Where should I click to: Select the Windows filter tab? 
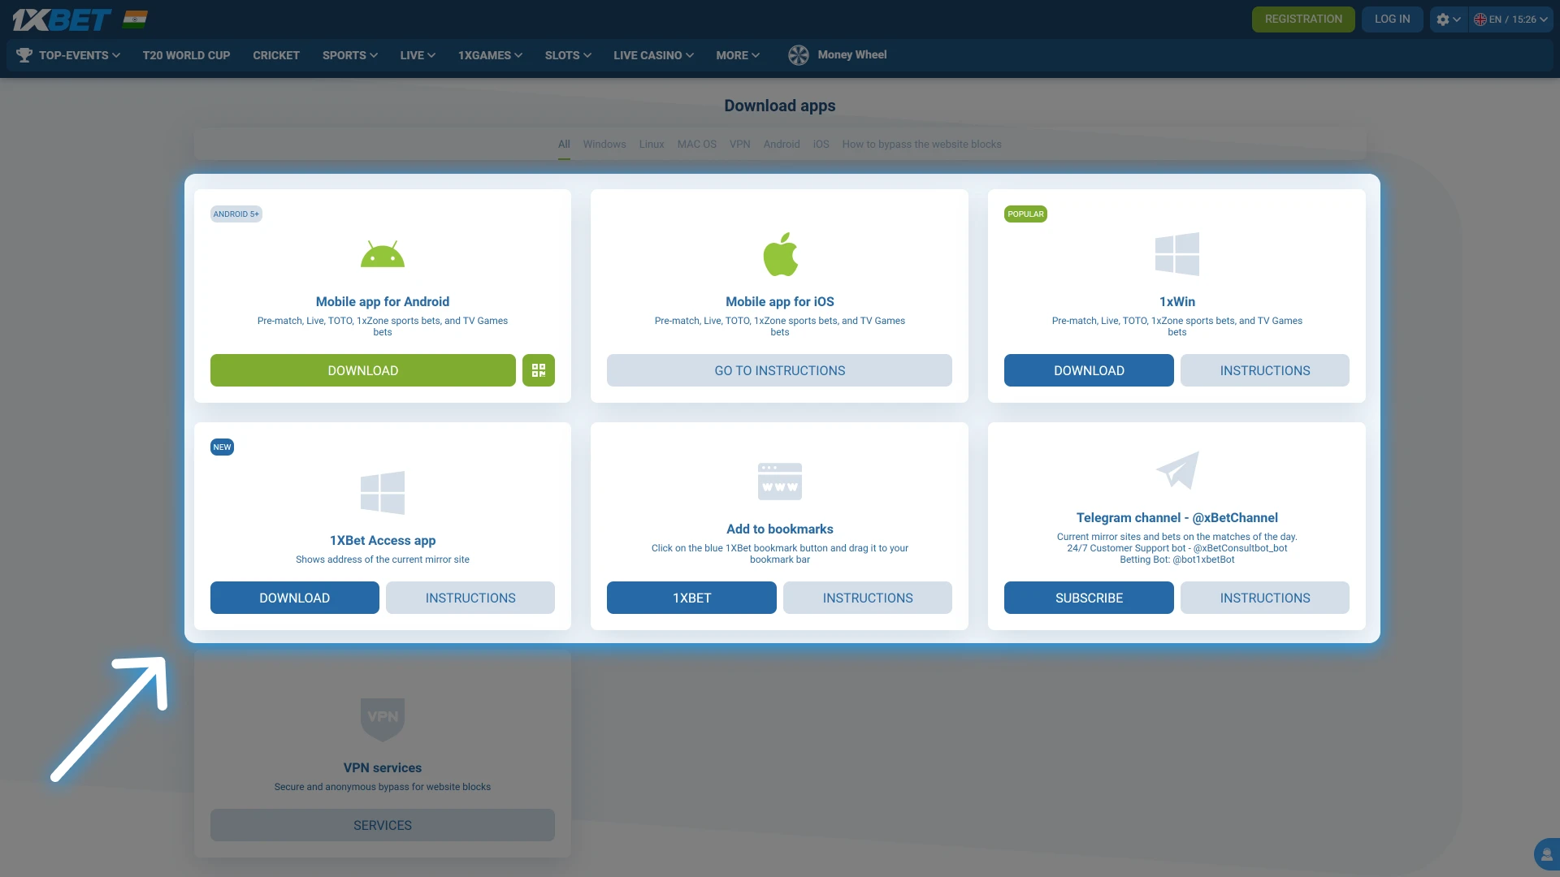(x=604, y=145)
